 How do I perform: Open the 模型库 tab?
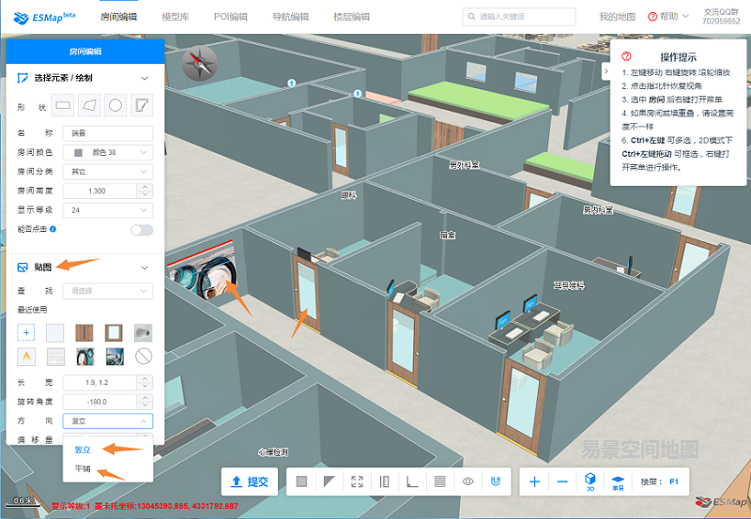176,17
